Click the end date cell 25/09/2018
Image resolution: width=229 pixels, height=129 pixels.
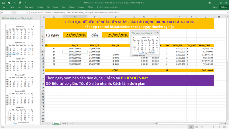[116, 35]
